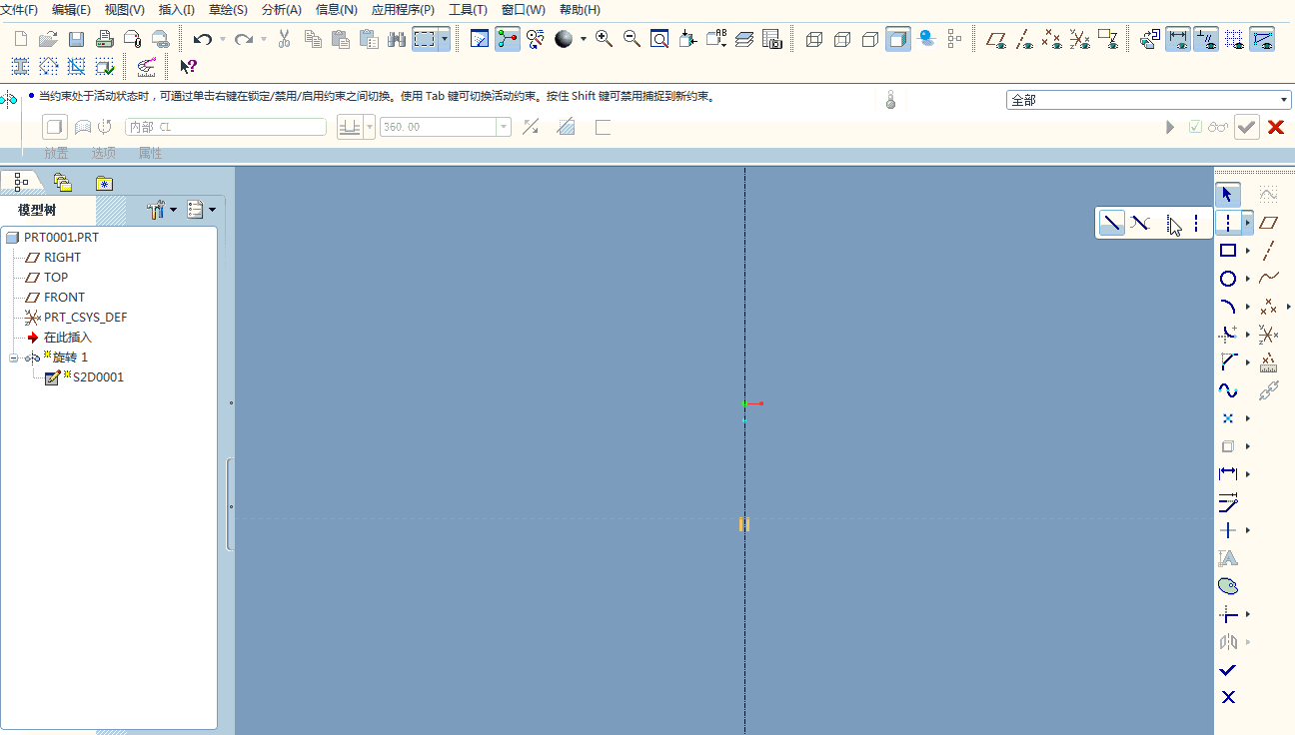The width and height of the screenshot is (1295, 735).
Task: Open an existing file via the folder icon
Action: pyautogui.click(x=48, y=39)
